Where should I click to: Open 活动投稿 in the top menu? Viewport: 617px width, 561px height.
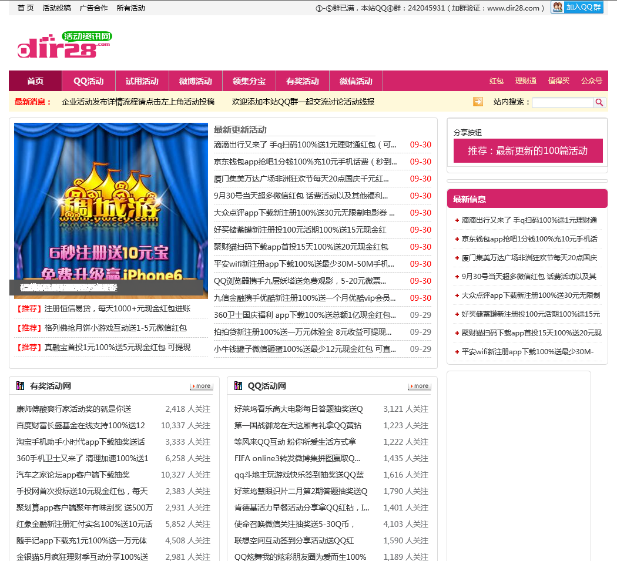pyautogui.click(x=56, y=8)
